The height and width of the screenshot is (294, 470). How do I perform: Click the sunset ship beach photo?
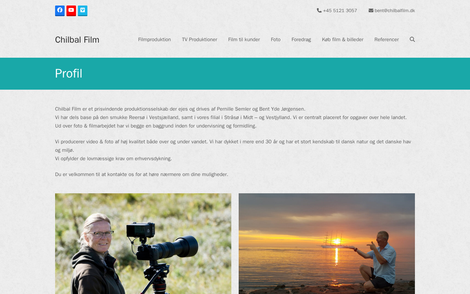327,244
